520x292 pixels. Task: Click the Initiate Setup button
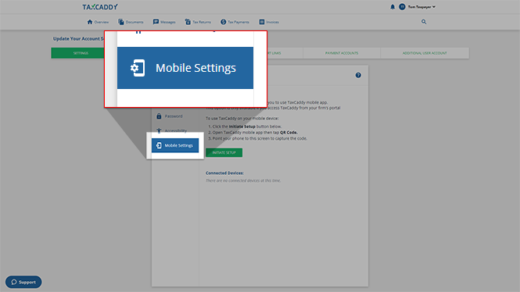(224, 152)
